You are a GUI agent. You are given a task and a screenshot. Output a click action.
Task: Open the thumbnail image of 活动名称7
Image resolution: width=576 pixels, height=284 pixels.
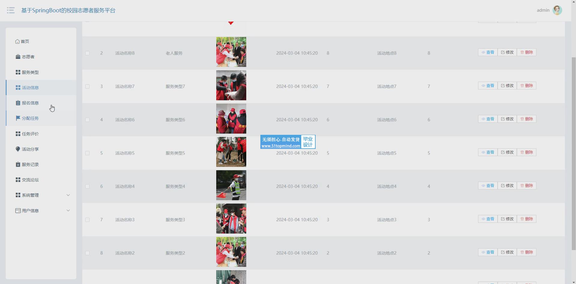[231, 85]
